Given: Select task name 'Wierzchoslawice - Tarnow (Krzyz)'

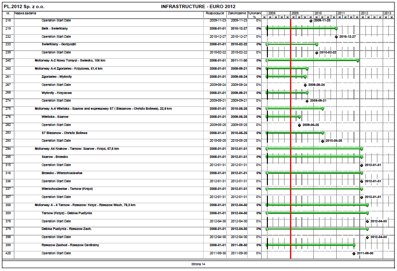Looking at the screenshot, I should [x=67, y=188].
